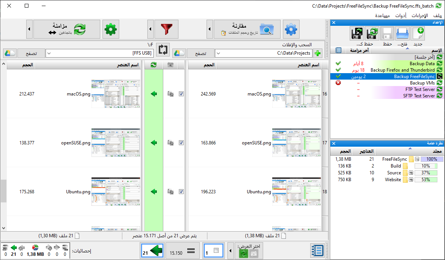Click the file list vertical scrollbar thumb
445x260 pixels.
(x=3, y=191)
